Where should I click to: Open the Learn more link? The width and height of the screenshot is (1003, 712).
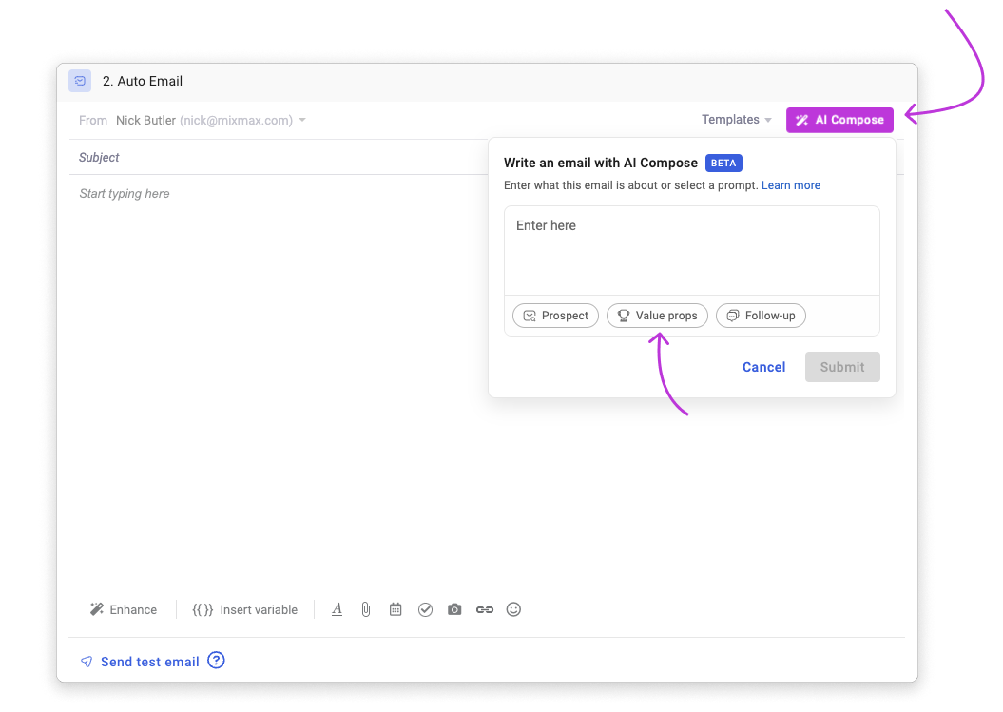pyautogui.click(x=790, y=184)
